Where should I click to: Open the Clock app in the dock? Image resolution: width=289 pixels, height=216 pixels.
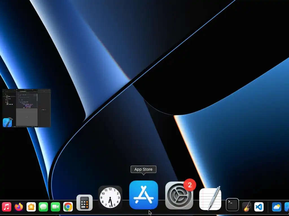pos(110,198)
